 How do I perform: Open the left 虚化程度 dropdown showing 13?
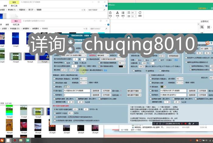tap(83, 79)
